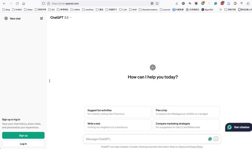
Task: Open the downloads panel
Action: (177, 3)
